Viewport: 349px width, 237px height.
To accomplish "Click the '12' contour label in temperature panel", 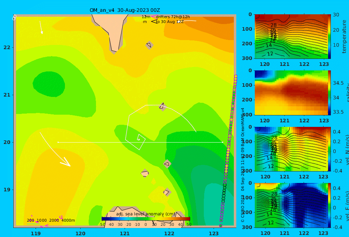I will click(270, 54).
